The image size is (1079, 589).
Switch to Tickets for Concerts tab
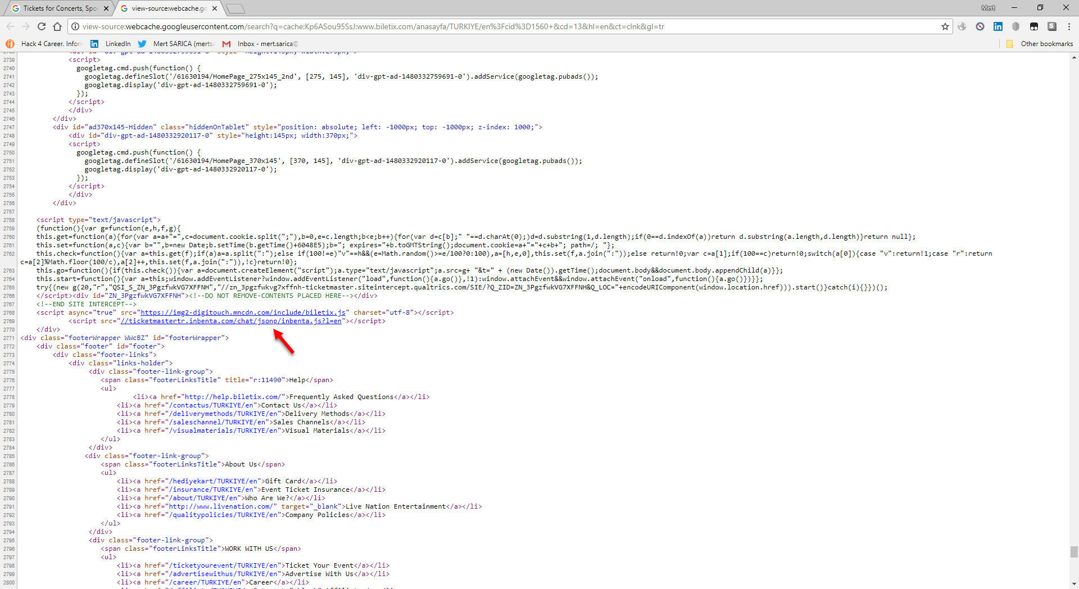click(x=60, y=8)
